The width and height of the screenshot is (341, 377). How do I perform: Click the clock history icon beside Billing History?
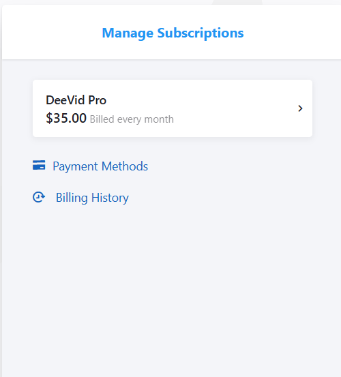point(39,197)
